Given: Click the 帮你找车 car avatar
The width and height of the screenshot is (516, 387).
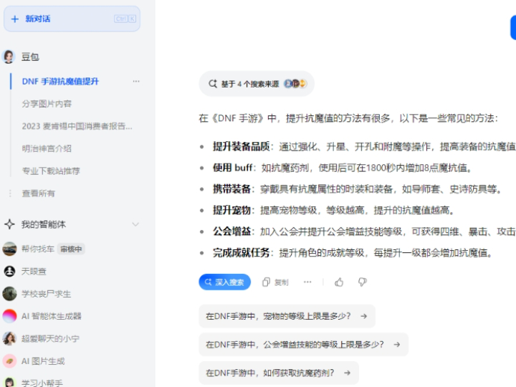Looking at the screenshot, I should 9,249.
